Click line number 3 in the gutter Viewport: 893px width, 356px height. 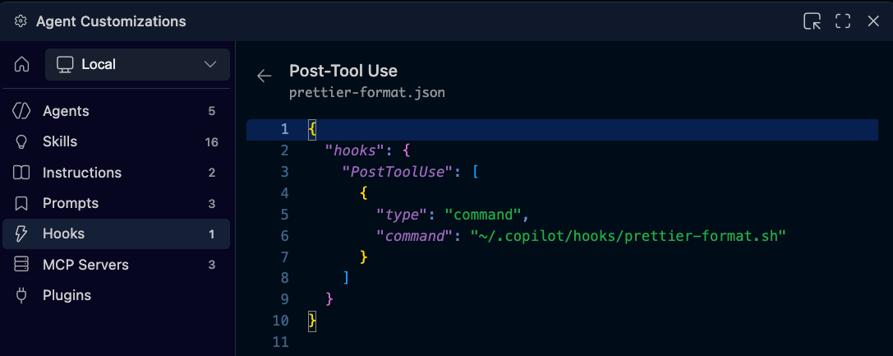pyautogui.click(x=285, y=172)
